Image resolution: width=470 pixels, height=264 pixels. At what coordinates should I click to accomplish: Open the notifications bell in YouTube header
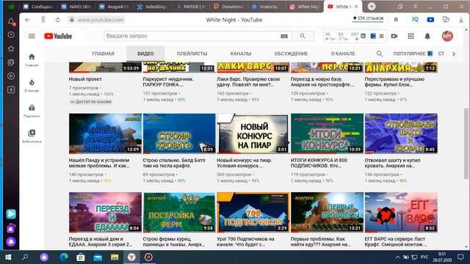coord(427,36)
